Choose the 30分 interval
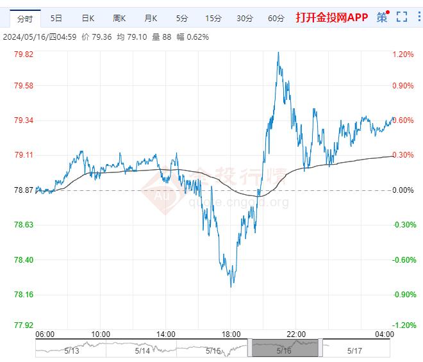This screenshot has width=423, height=362. [245, 18]
